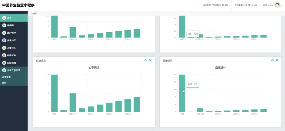
Task: Click the 首页 home icon in sidebar
Action: 4,18
